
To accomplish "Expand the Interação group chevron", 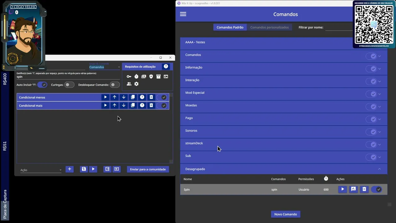I will coord(380,81).
